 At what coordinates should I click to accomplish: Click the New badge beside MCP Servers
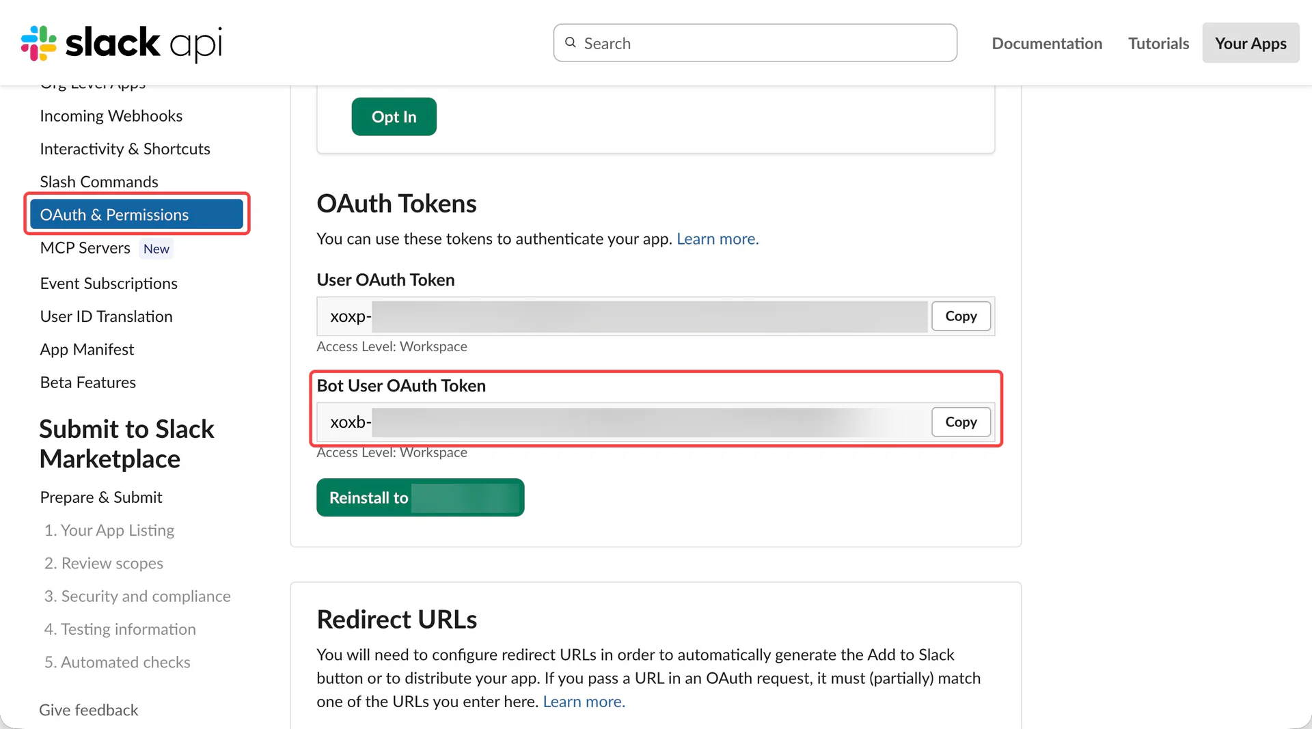click(x=156, y=249)
